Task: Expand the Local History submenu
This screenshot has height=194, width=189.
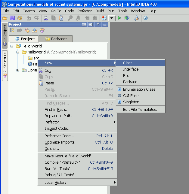Action: pos(77,183)
